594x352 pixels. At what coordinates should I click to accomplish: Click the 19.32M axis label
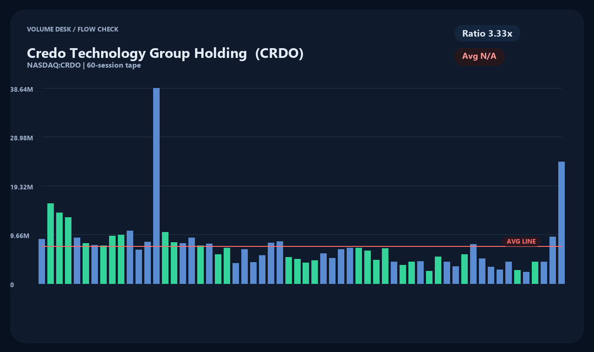click(21, 187)
